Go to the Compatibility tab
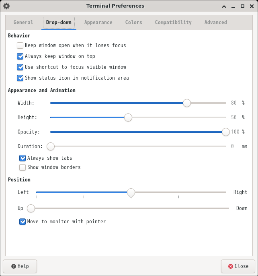This screenshot has height=276, width=258. pyautogui.click(x=173, y=23)
